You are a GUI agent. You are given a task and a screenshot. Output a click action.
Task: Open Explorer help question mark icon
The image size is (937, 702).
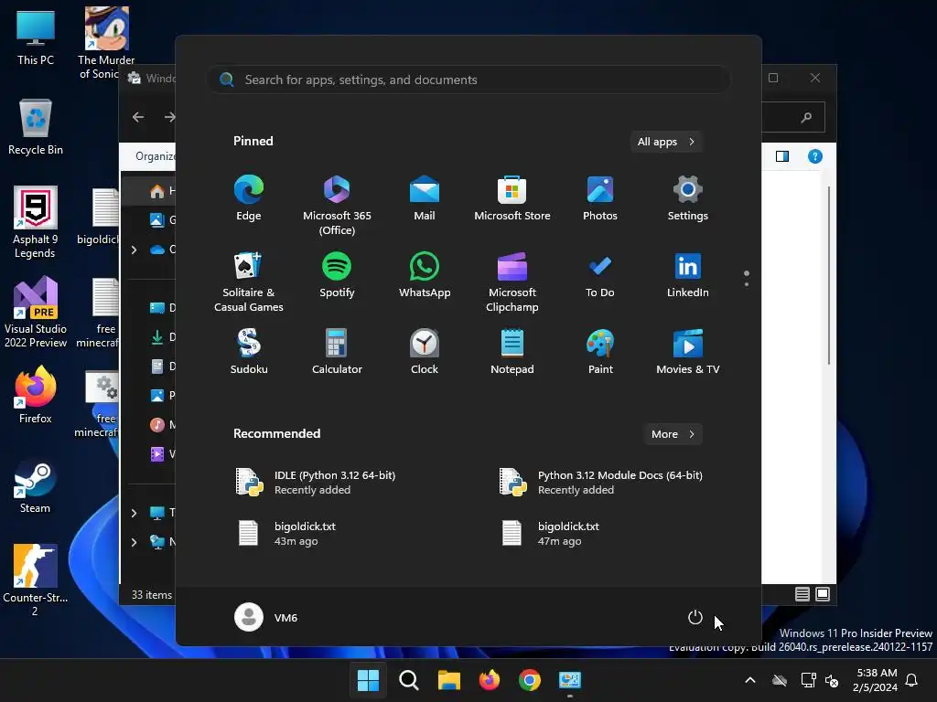815,156
